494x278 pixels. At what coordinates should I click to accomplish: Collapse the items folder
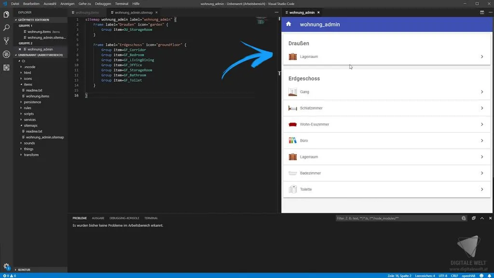(x=28, y=84)
